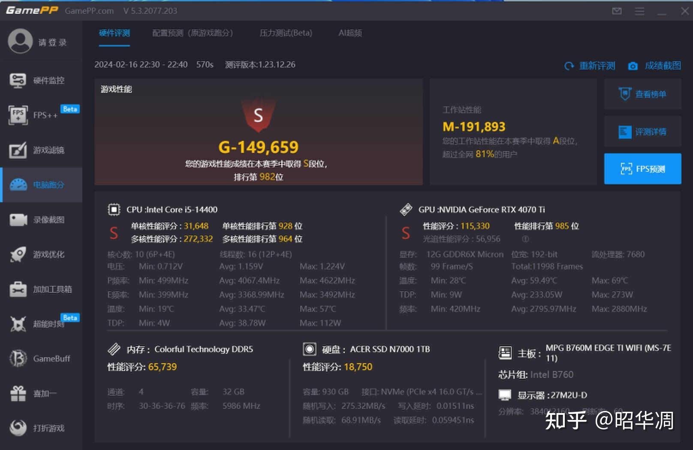Image resolution: width=693 pixels, height=450 pixels.
Task: Click the 测评版本:1.23.12.26 text
Action: 260,64
